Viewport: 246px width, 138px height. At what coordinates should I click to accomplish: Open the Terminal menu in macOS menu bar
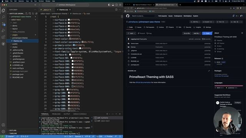point(41,1)
